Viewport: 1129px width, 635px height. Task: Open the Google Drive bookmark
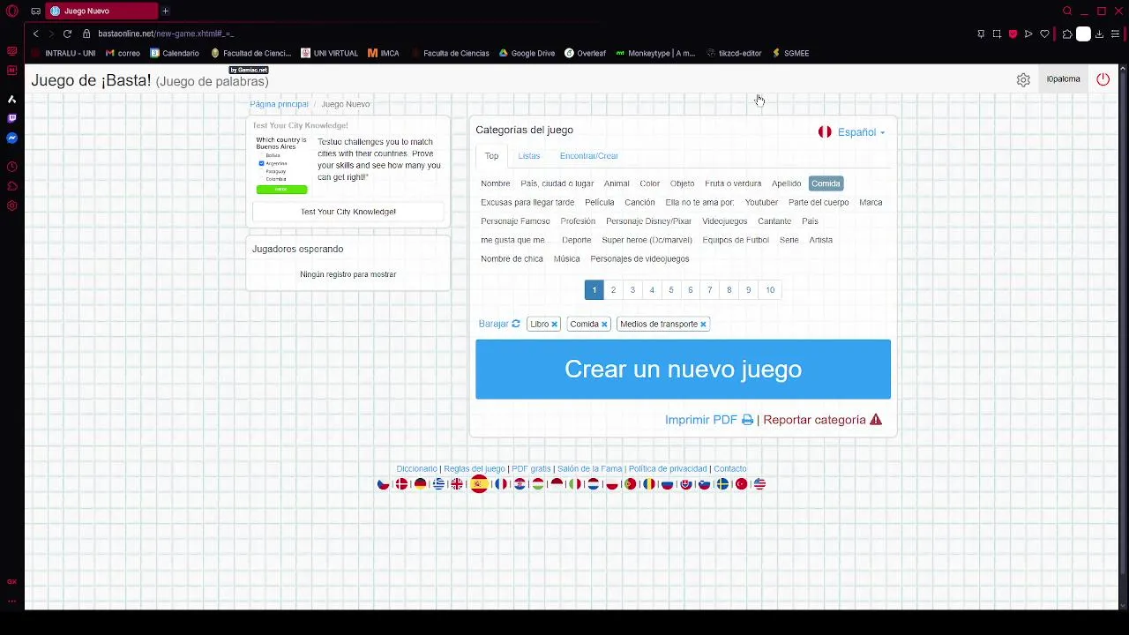pos(527,53)
